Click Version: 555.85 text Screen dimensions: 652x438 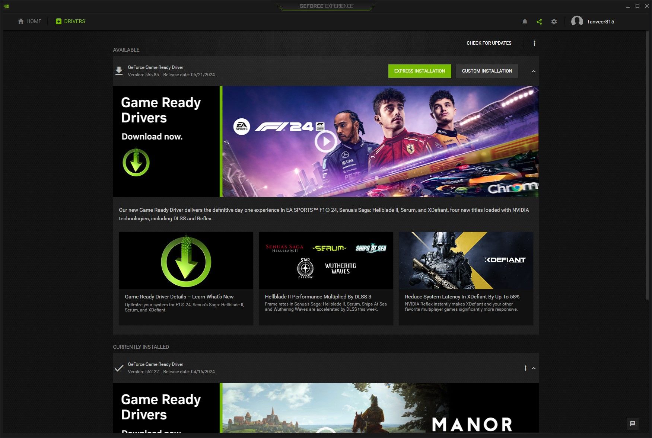tap(143, 75)
